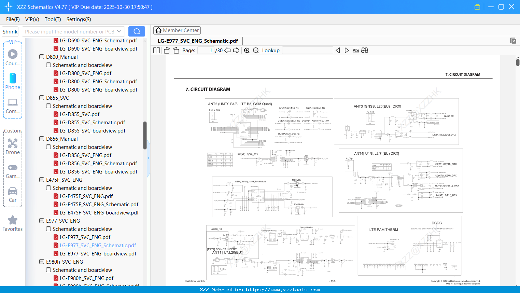
Task: Click the page number input field
Action: tap(205, 50)
